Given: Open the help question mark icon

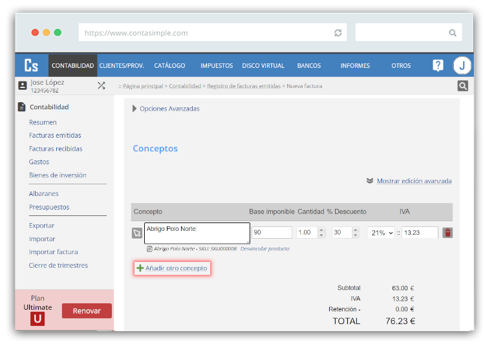Looking at the screenshot, I should (438, 65).
